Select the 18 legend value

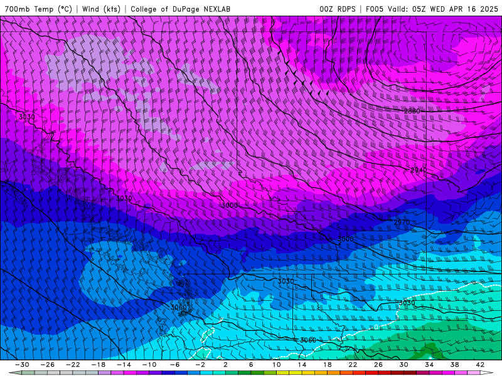tap(327, 365)
